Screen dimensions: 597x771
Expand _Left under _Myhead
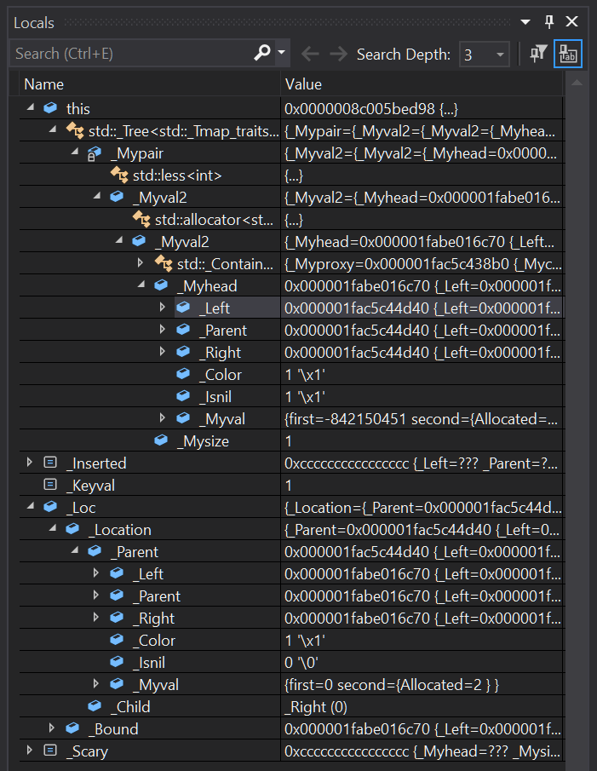(163, 308)
